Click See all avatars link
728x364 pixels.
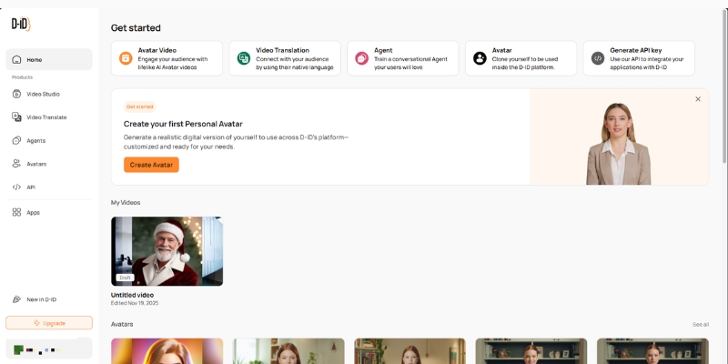pos(700,324)
